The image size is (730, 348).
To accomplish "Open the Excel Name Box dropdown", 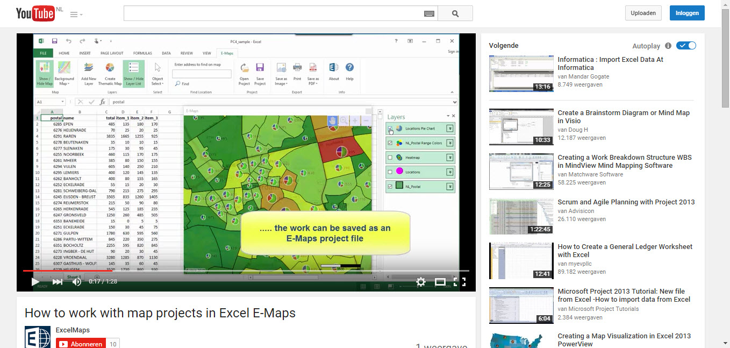I will (63, 102).
